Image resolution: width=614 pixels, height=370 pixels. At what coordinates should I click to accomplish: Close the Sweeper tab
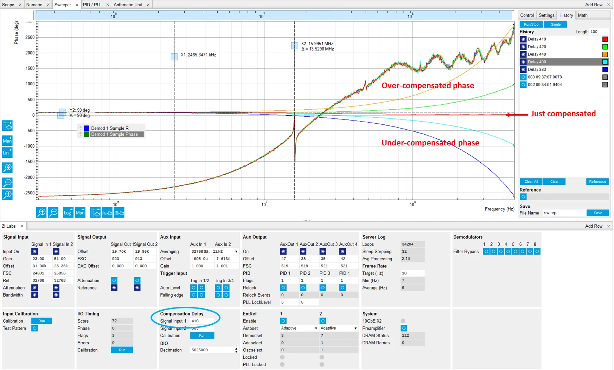point(77,5)
